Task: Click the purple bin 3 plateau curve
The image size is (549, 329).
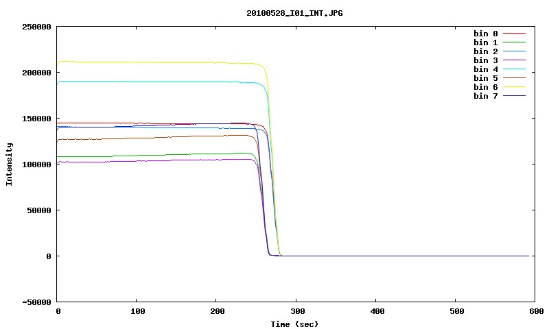Action: click(158, 160)
